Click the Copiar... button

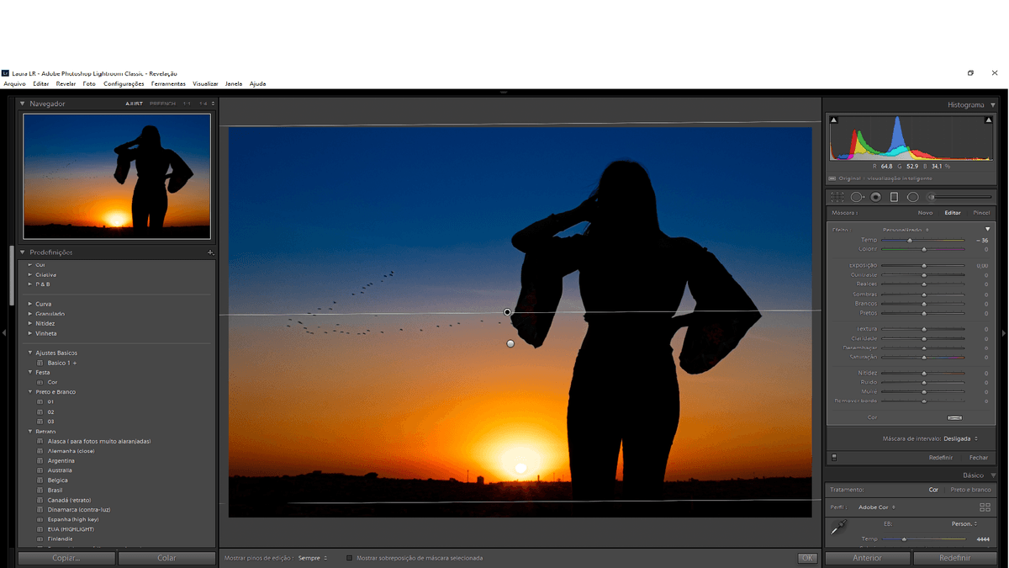tap(66, 558)
